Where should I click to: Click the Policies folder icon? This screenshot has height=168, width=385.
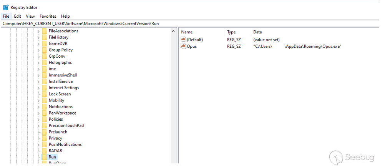(x=44, y=119)
